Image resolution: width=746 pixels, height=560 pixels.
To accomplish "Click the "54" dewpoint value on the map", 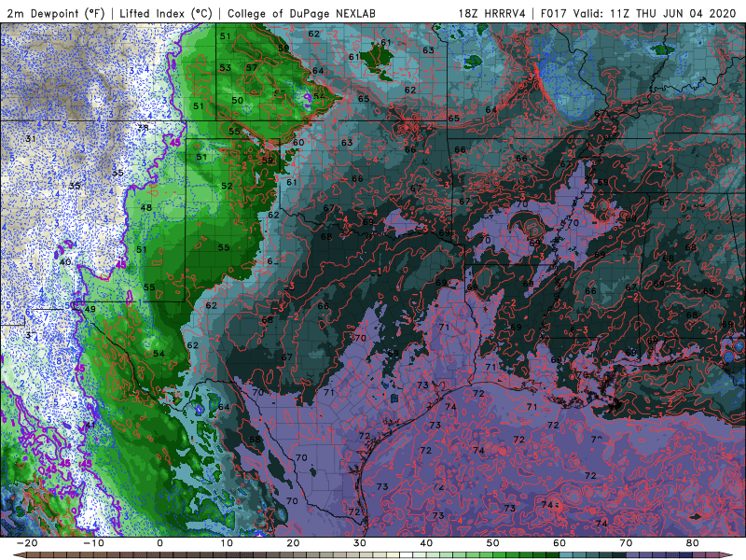I will [159, 354].
